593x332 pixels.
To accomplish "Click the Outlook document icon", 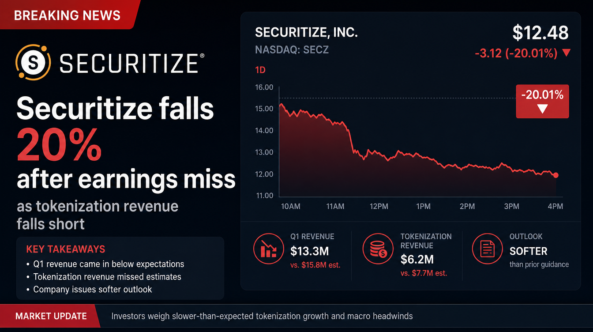I will point(487,249).
